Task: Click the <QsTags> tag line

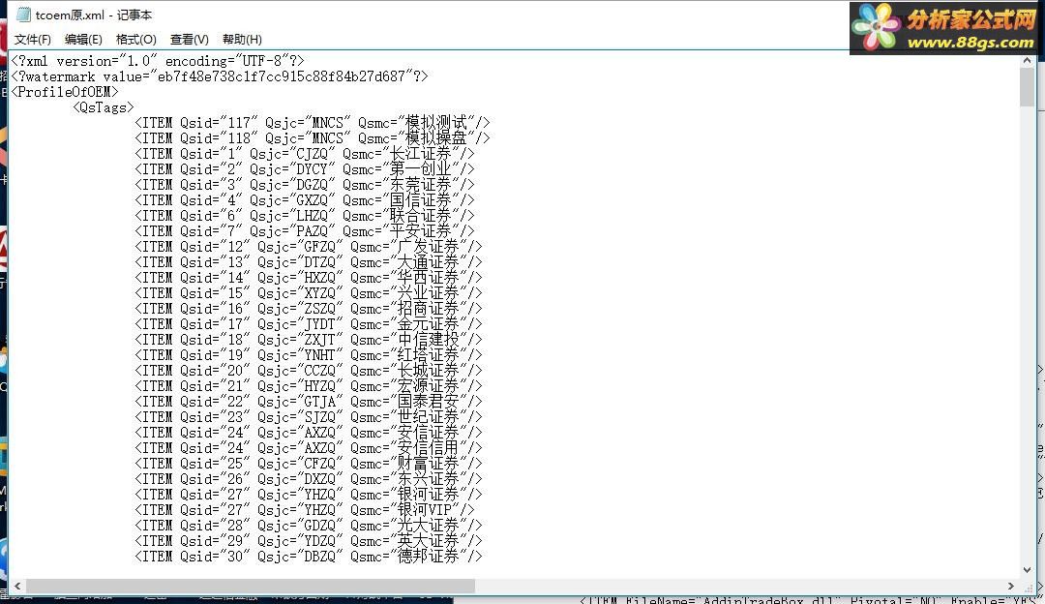Action: [x=104, y=107]
